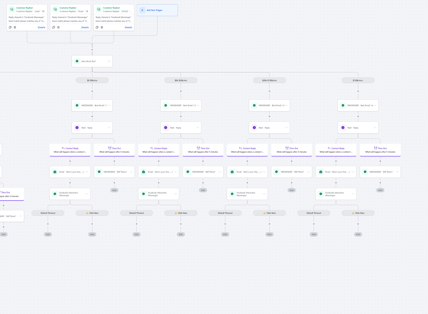This screenshot has height=314, width=428.
Task: Open three-dot menu on MESSENGER Best Email 1.4
Action: tap(375, 106)
